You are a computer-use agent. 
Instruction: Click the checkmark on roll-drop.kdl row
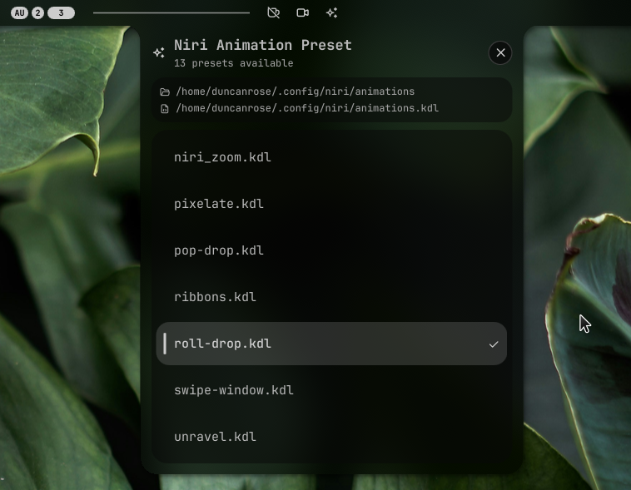pyautogui.click(x=494, y=344)
